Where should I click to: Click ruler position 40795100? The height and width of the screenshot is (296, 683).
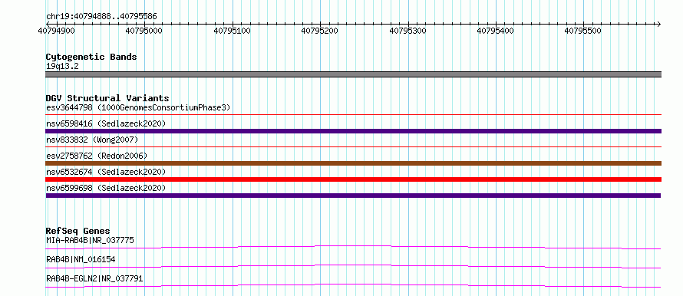click(233, 31)
